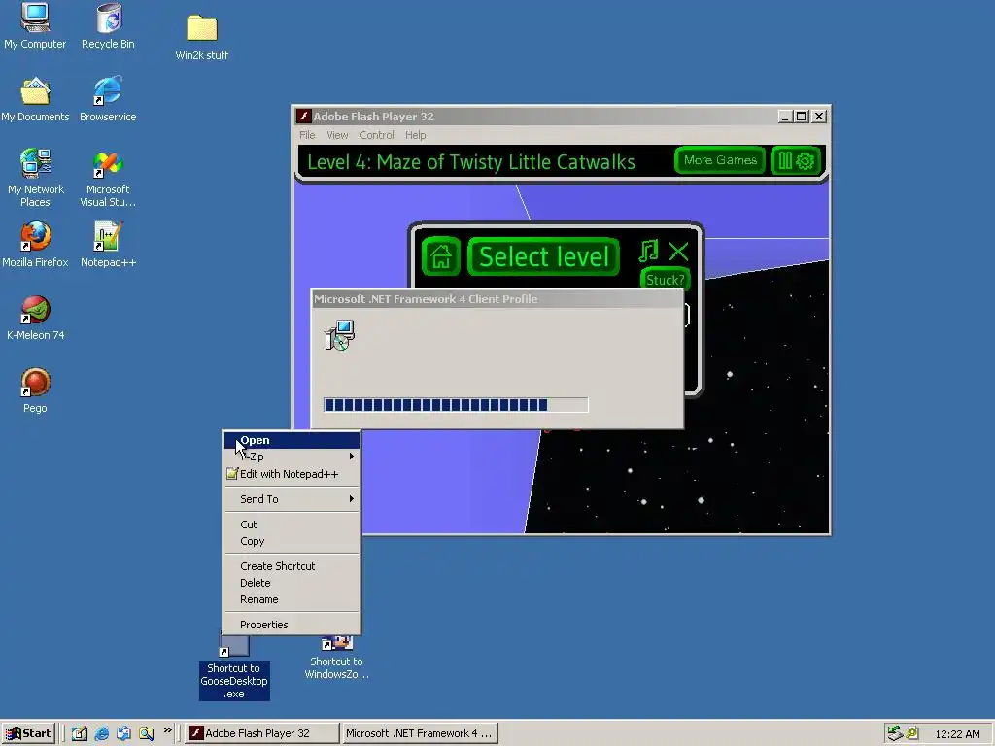The width and height of the screenshot is (995, 746).
Task: Choose Delete in the context menu
Action: coord(292,583)
